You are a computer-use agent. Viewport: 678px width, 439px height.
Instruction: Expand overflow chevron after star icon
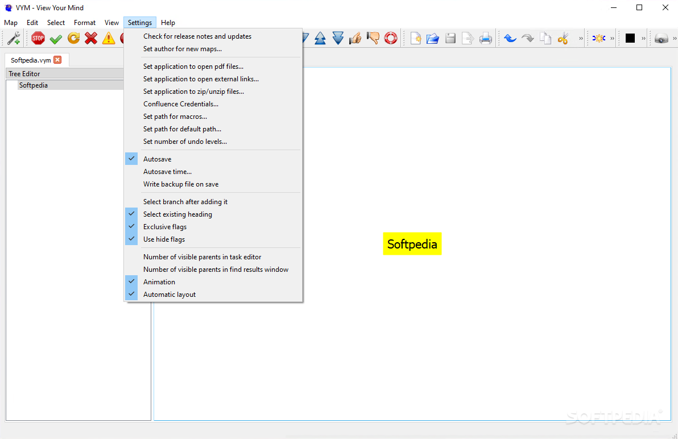[x=612, y=39]
